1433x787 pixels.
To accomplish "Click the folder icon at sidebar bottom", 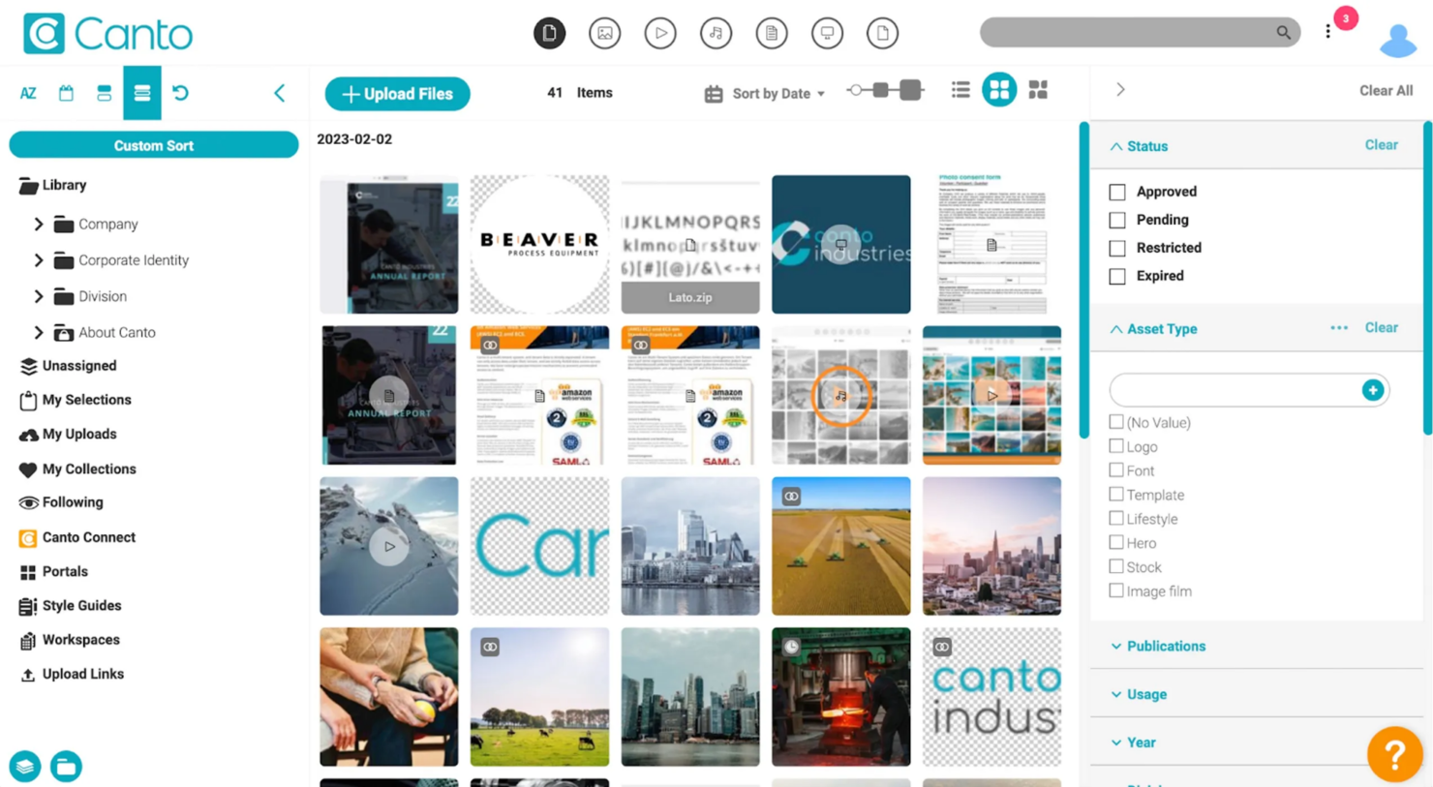I will pos(66,766).
